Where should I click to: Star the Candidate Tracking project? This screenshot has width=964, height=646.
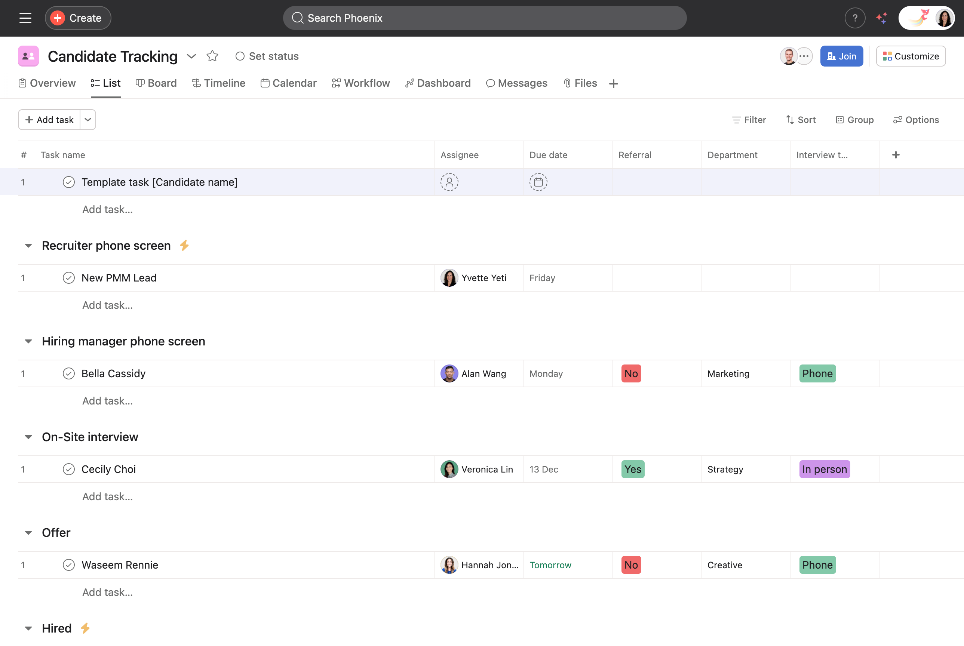point(212,56)
